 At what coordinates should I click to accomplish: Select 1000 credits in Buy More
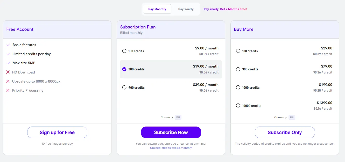tap(238, 87)
